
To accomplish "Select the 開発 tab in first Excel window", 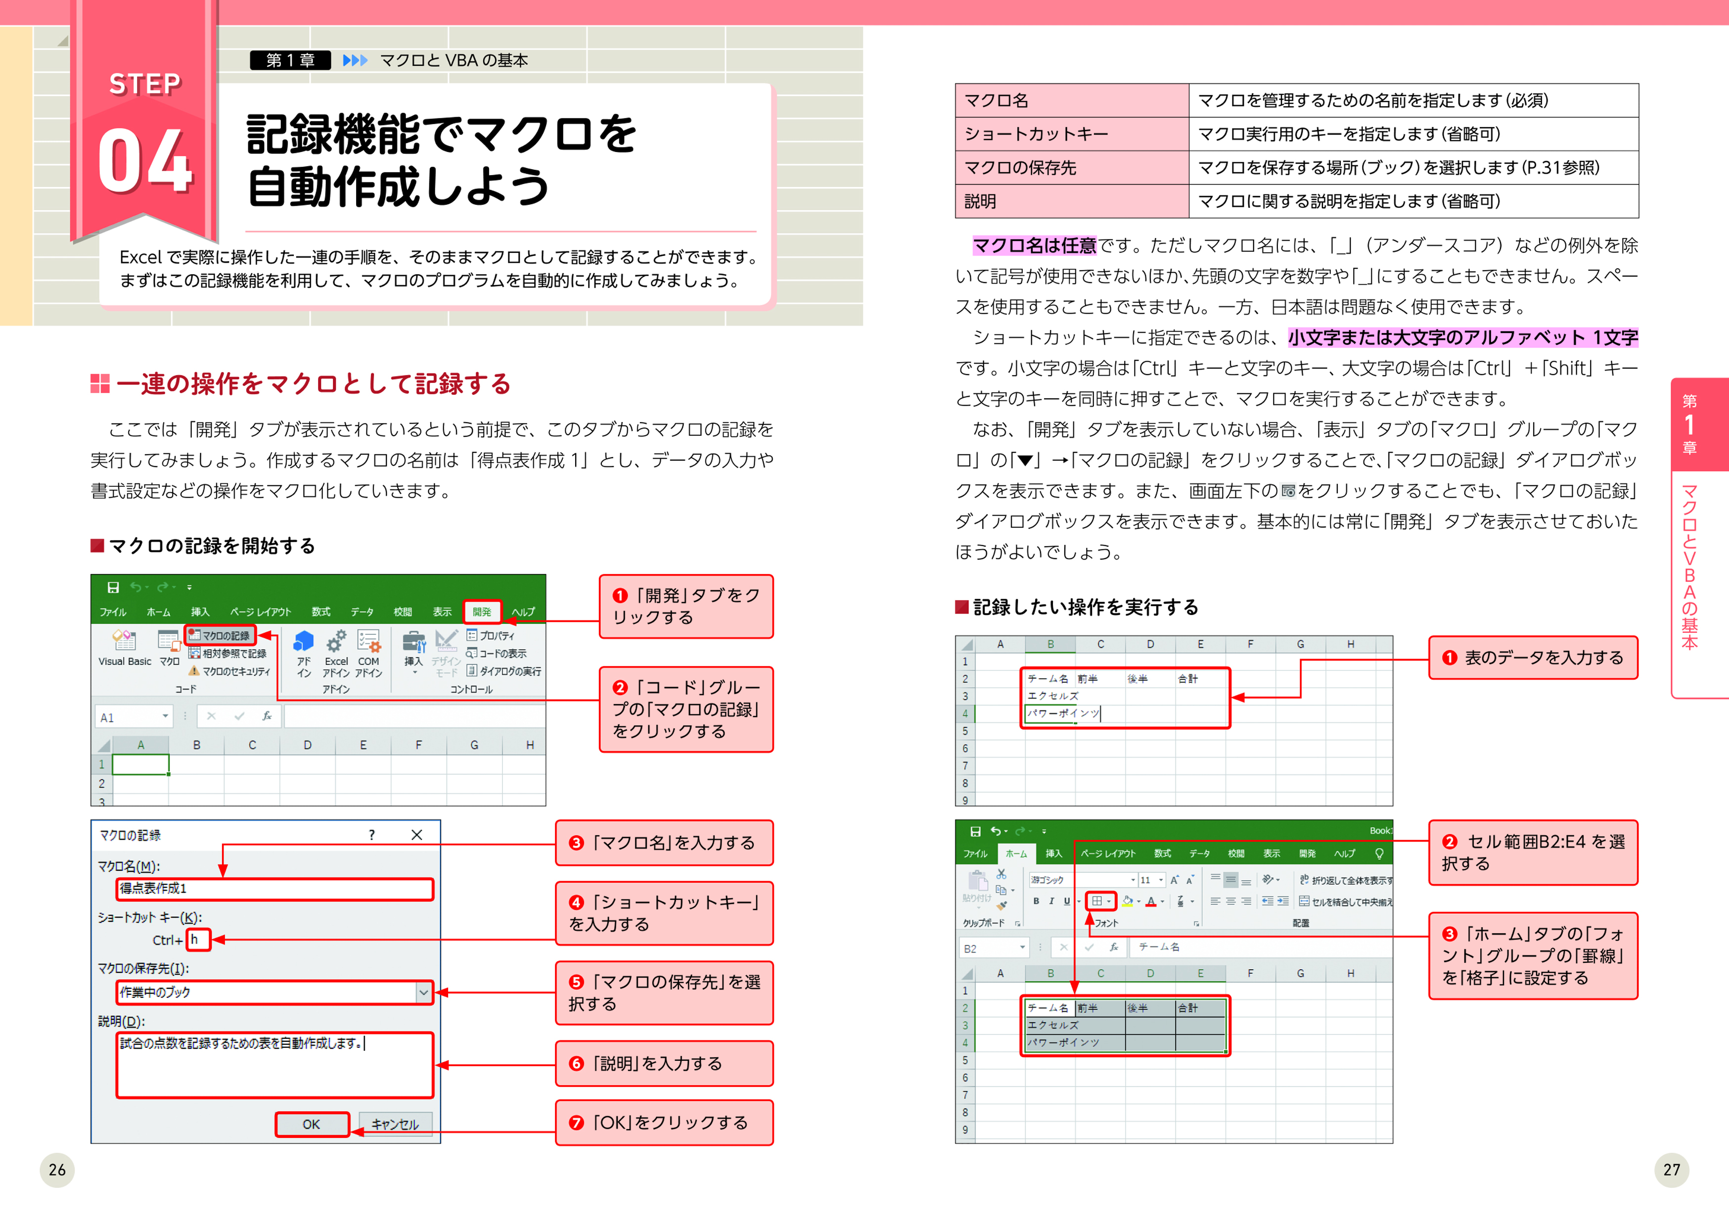I will 482,612.
